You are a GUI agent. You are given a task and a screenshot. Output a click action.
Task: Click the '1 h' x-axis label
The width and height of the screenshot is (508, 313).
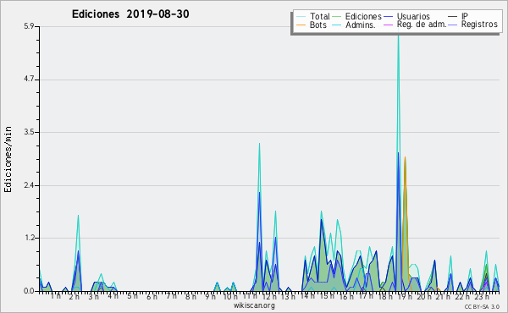(56, 296)
